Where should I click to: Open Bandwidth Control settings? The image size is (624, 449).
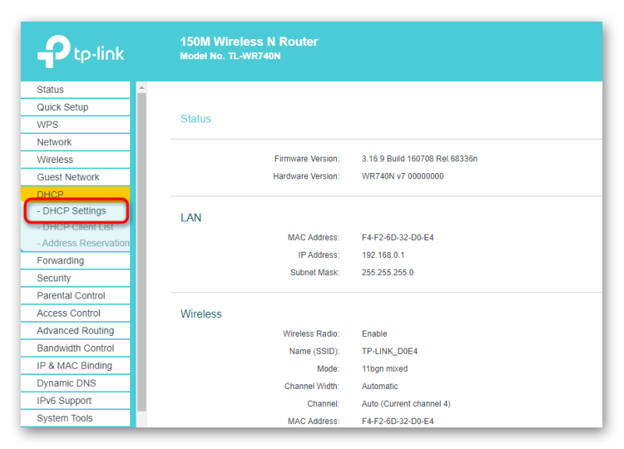(76, 348)
